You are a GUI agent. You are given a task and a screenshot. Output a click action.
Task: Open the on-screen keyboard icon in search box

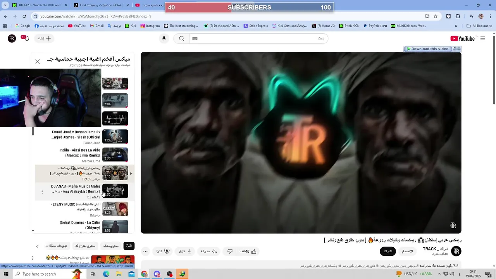[195, 38]
